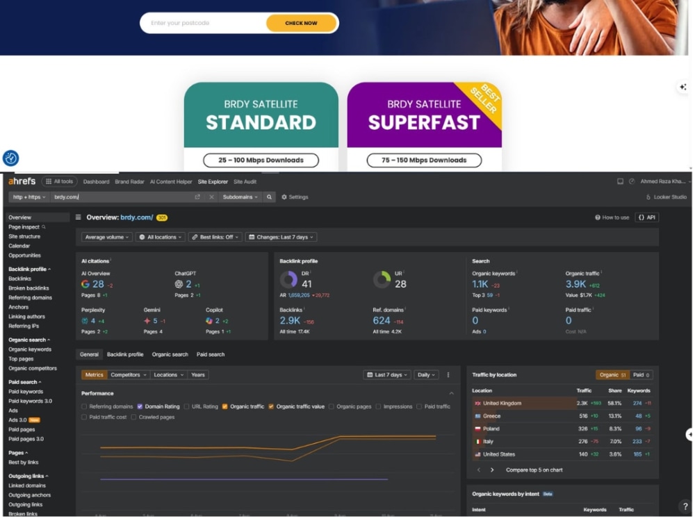The height and width of the screenshot is (521, 695).
Task: Enable the Referring domains checkbox
Action: 84,406
